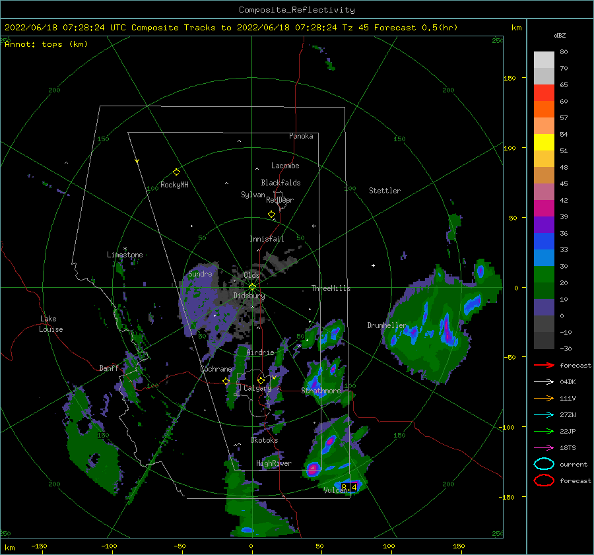This screenshot has width=594, height=555.
Task: Click the Innisfail city label
Action: 267,239
